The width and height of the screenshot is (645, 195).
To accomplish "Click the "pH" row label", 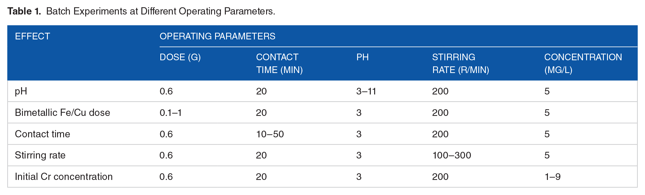I will 21,91.
